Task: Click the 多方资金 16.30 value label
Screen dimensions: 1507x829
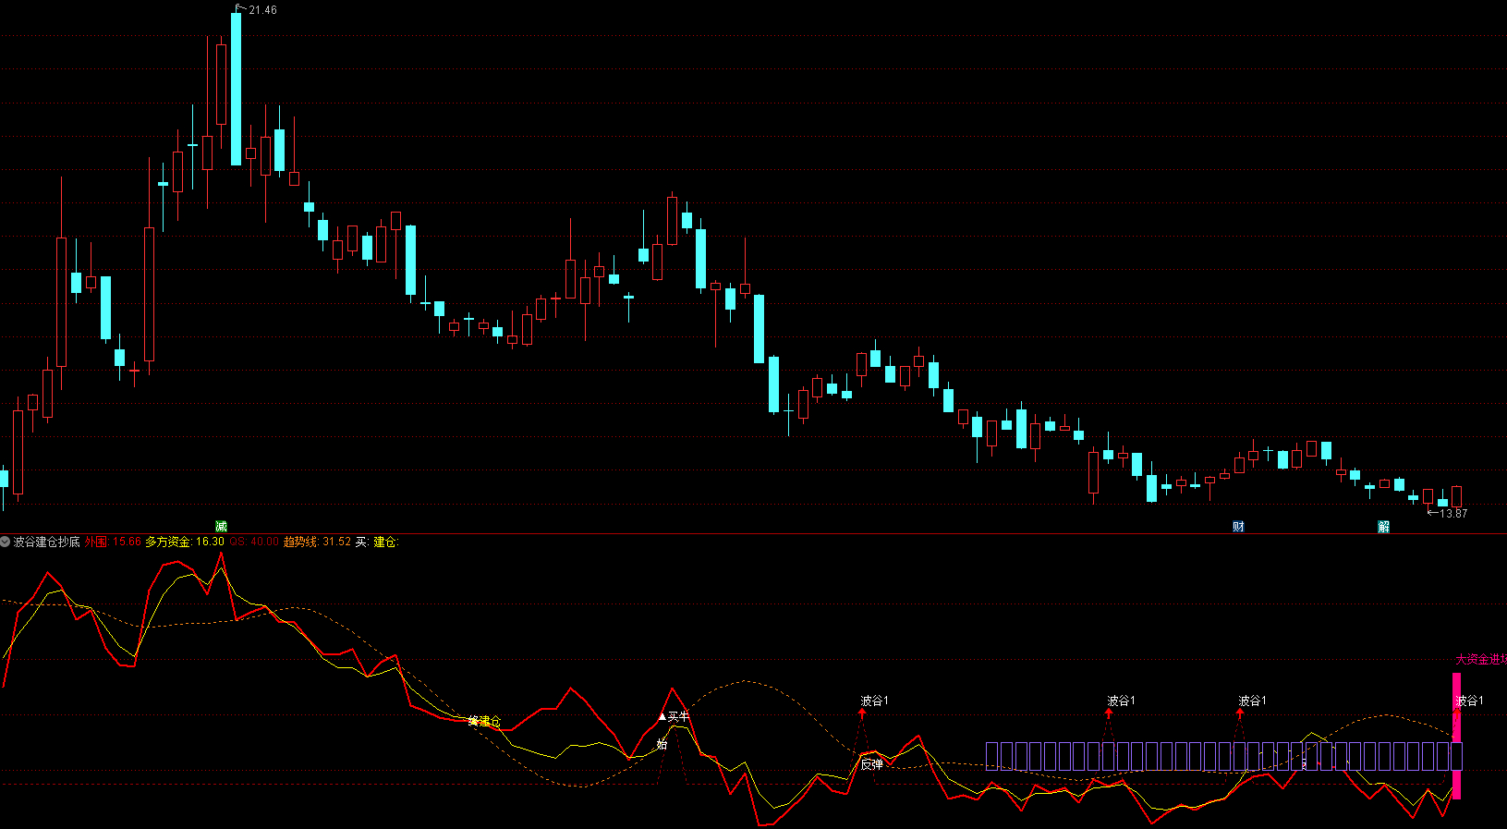Action: [185, 542]
